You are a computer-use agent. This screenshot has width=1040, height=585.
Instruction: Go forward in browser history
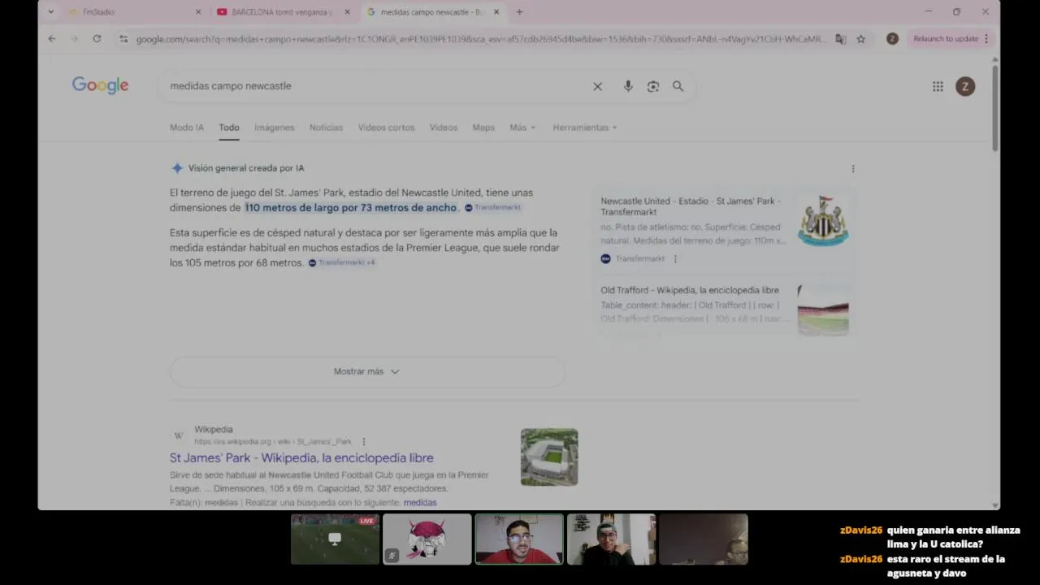click(74, 38)
